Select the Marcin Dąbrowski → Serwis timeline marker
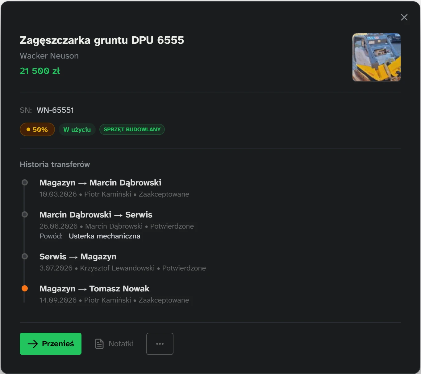The width and height of the screenshot is (421, 374). (x=25, y=214)
